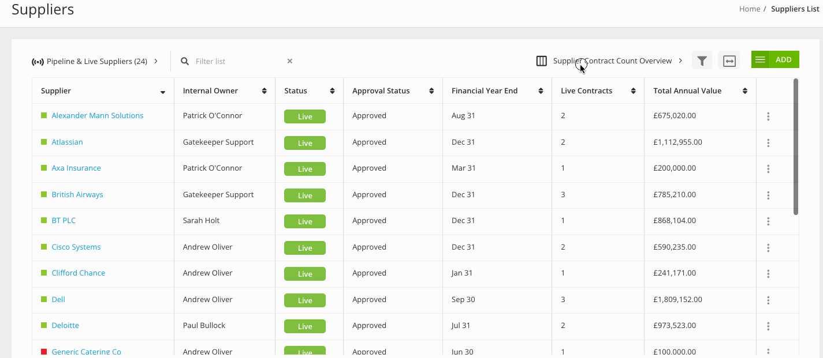
Task: Click the columns layout icon
Action: coord(541,61)
